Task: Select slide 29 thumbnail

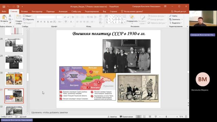Action: click(14, 62)
